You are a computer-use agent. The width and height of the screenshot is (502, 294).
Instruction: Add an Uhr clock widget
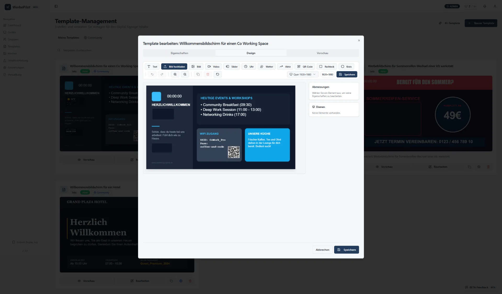[x=249, y=67]
